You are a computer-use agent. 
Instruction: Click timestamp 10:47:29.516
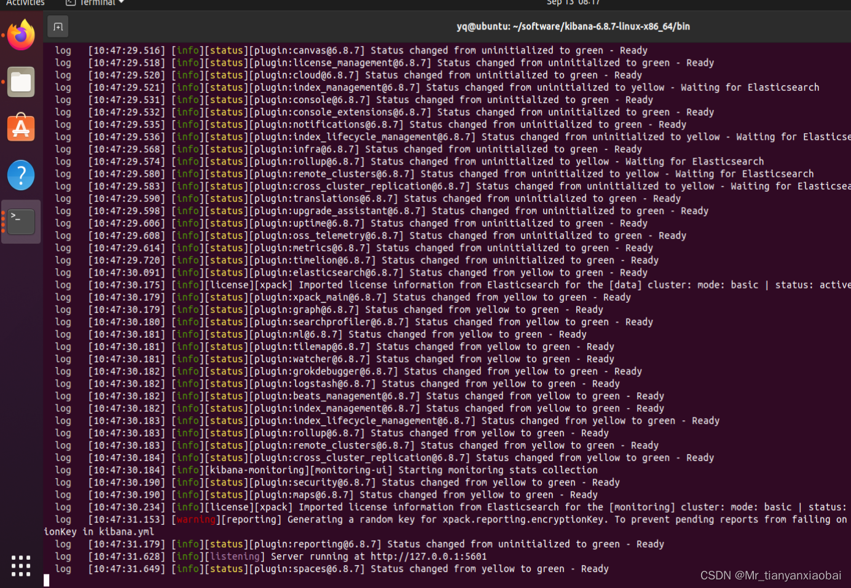pos(127,50)
